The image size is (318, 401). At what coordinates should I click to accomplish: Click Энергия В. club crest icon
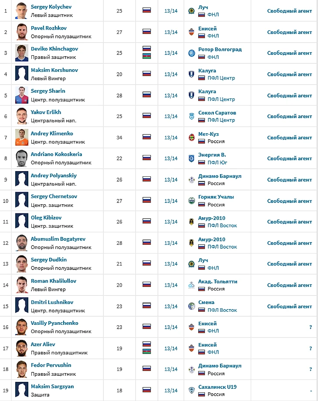(x=191, y=158)
